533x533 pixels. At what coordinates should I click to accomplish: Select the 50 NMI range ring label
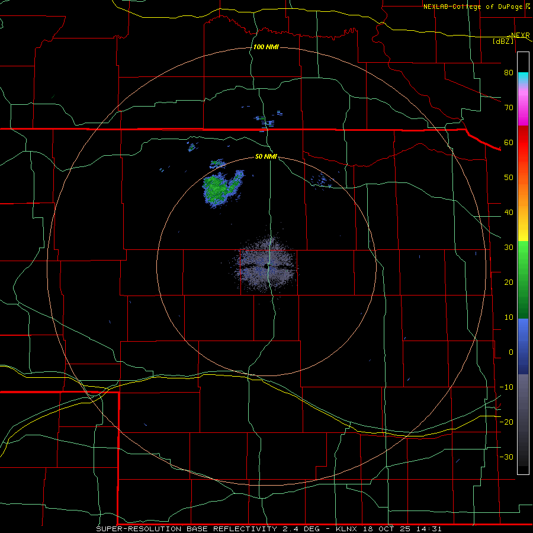pos(266,156)
